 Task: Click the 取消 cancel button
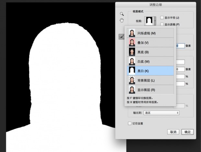tap(173, 132)
